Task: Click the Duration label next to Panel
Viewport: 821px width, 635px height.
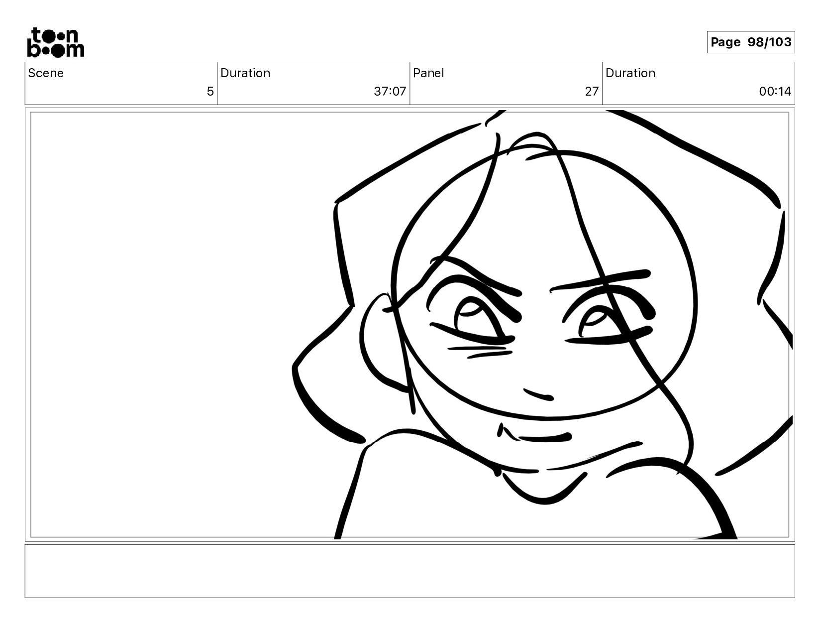Action: tap(630, 73)
